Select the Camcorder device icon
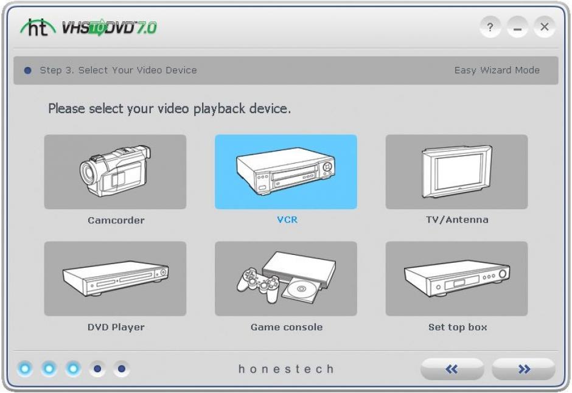 (x=115, y=172)
